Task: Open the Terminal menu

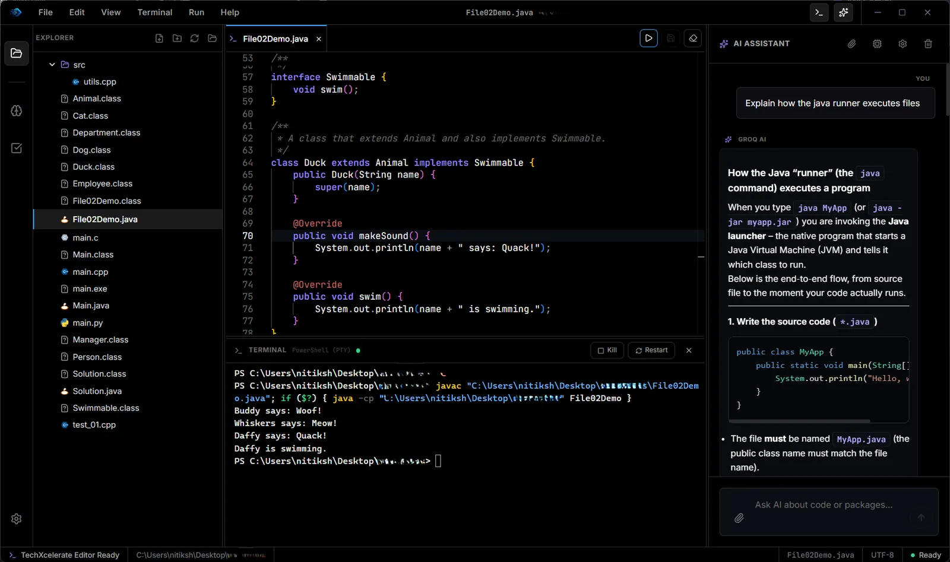Action: (154, 12)
